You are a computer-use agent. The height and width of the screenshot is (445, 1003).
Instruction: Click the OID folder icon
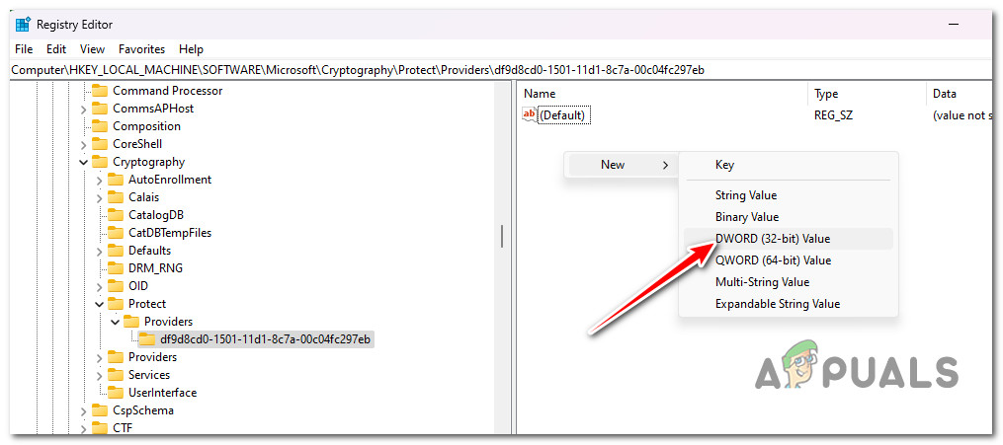coord(116,286)
